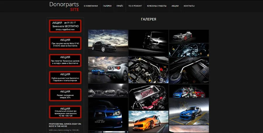Enlarge the silver car with red wheels image
The image size is (263, 133).
[189, 36]
